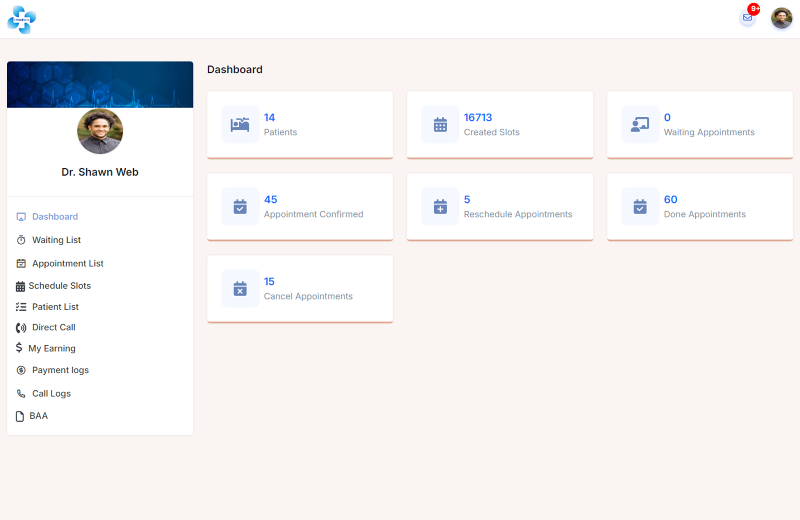The image size is (800, 520).
Task: Click the Cancel Appointments calendar-x icon
Action: coord(240,288)
